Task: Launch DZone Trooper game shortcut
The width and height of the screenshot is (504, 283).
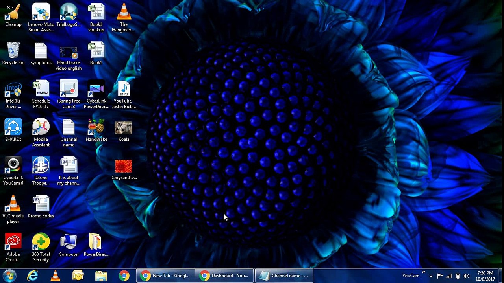Action: (41, 171)
